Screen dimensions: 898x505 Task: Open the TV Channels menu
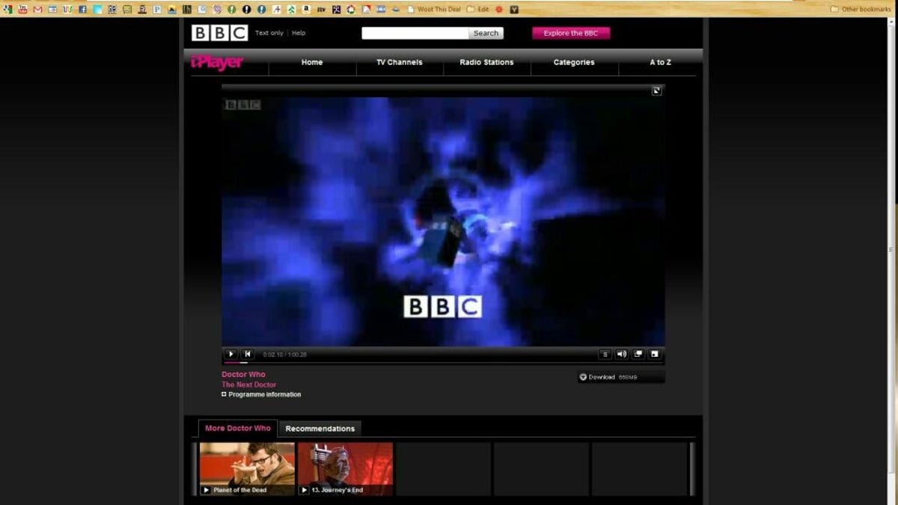point(400,62)
